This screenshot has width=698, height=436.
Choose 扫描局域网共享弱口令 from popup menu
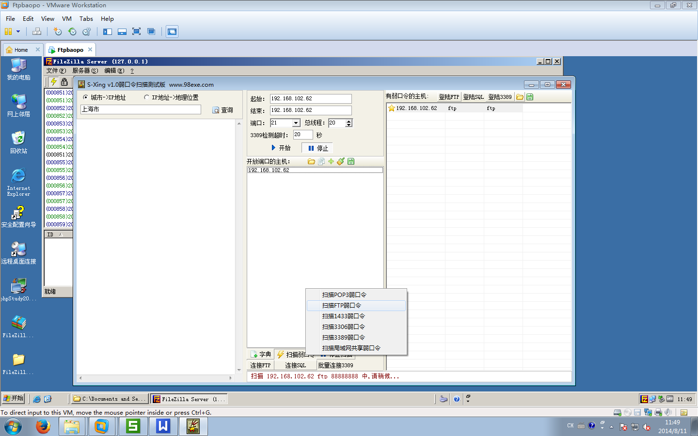[x=356, y=348]
